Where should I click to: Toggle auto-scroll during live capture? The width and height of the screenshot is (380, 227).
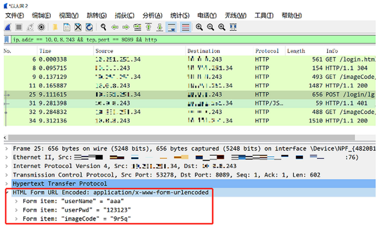tap(171, 27)
